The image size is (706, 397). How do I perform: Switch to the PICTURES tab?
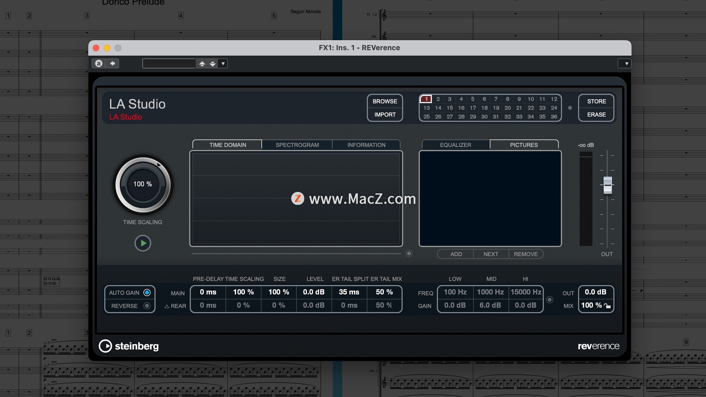[524, 145]
